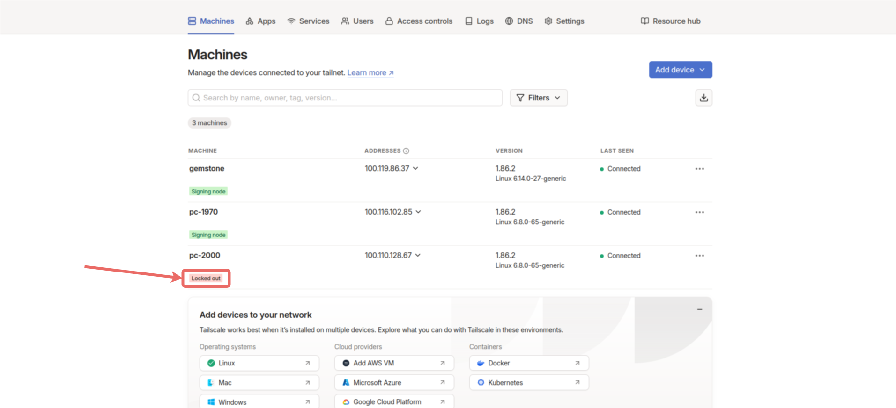Click the Mac row external arrow icon

coord(308,383)
